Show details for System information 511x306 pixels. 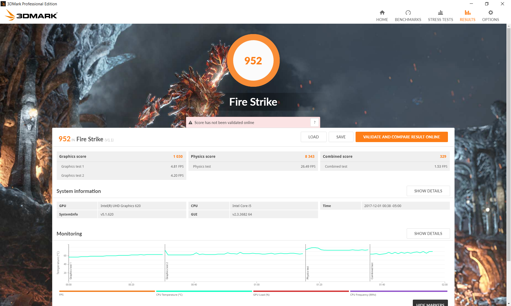click(x=428, y=191)
